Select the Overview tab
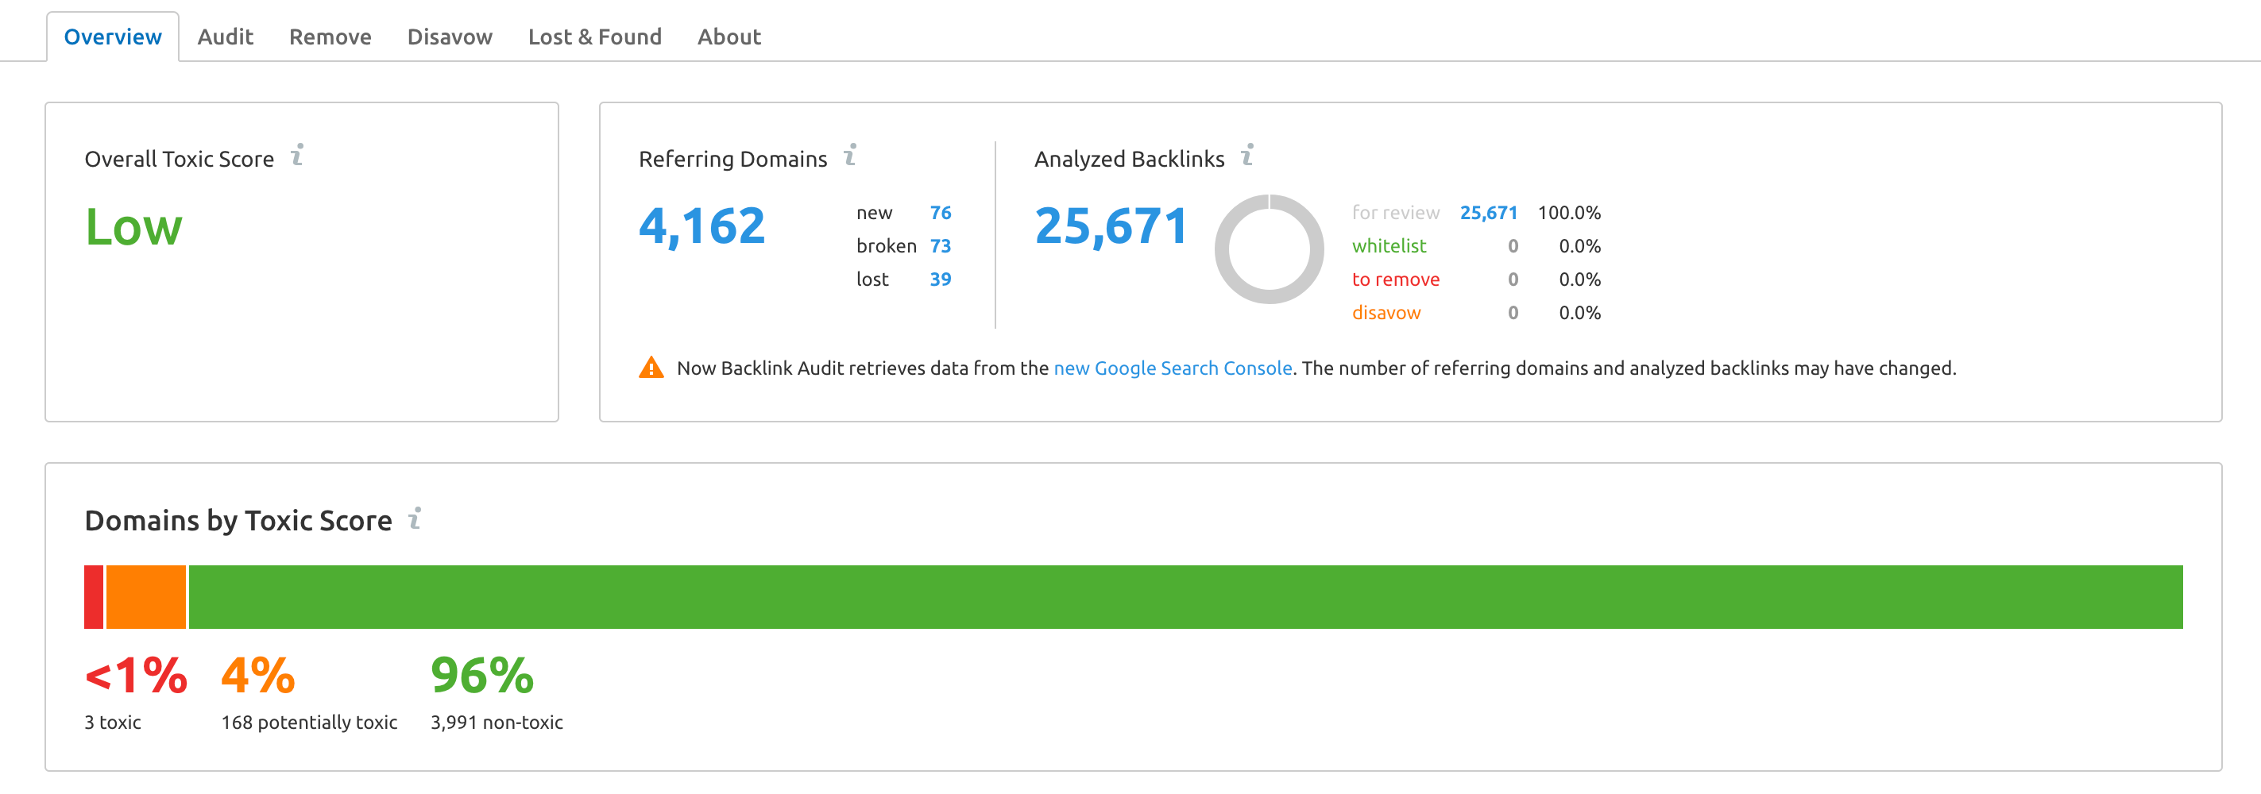Viewport: 2261px width, 794px height. pyautogui.click(x=112, y=37)
